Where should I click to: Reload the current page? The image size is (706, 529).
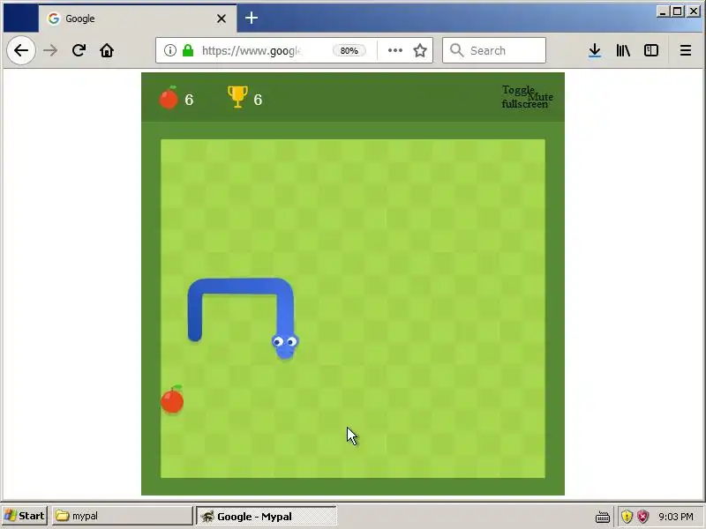tap(79, 50)
